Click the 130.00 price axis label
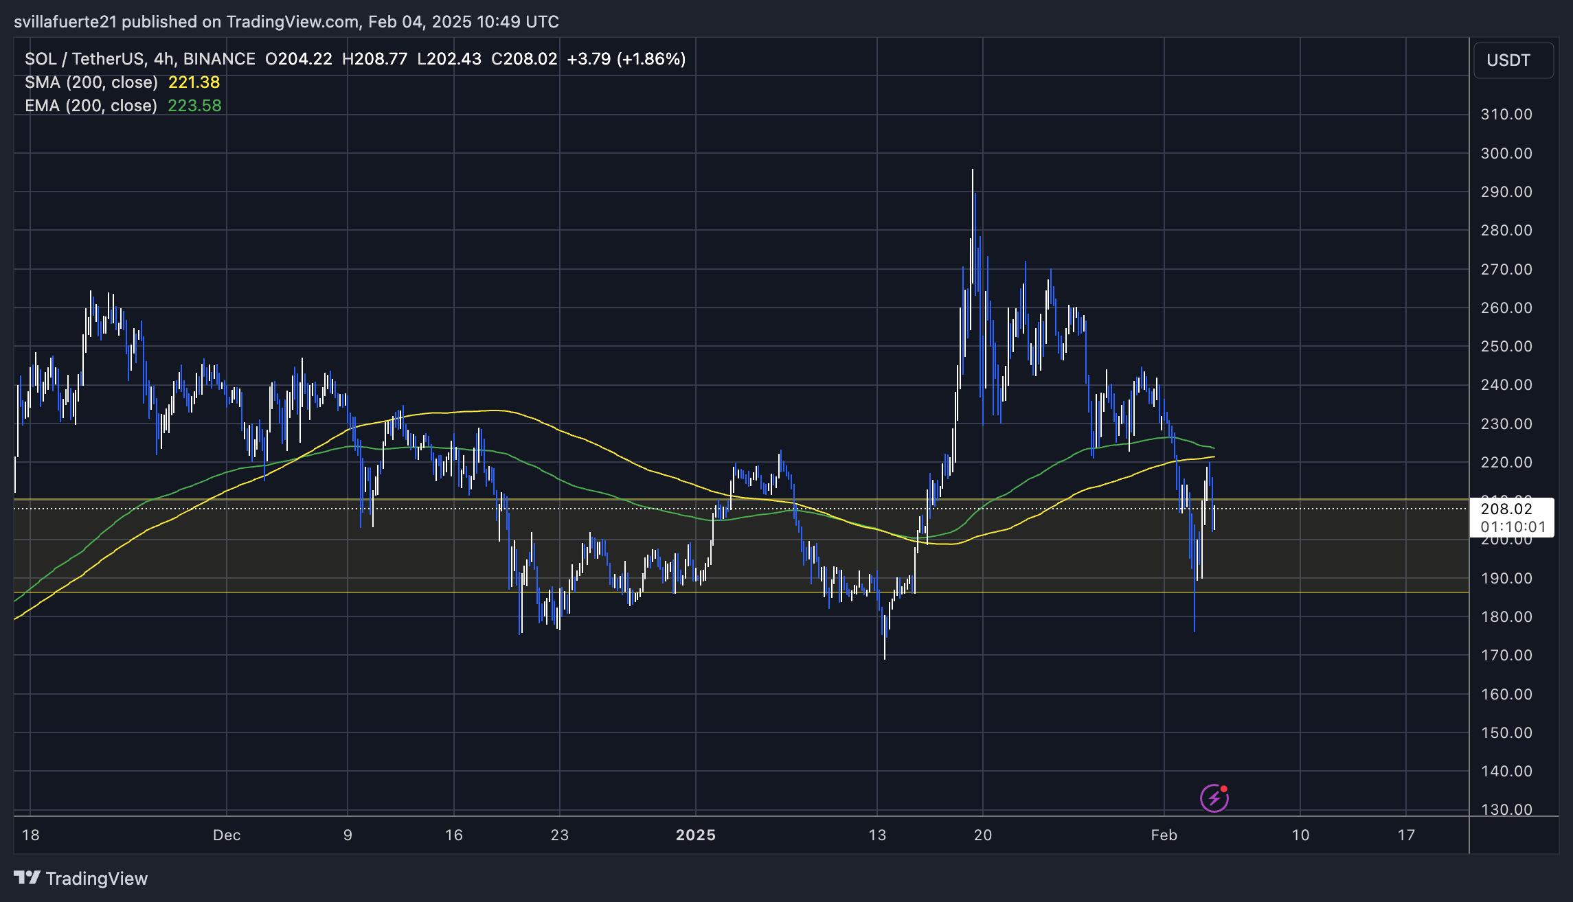Screen dimensions: 1573x902 (1506, 809)
